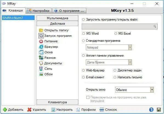
Task: Expand the Действия section
Action: pos(57,24)
